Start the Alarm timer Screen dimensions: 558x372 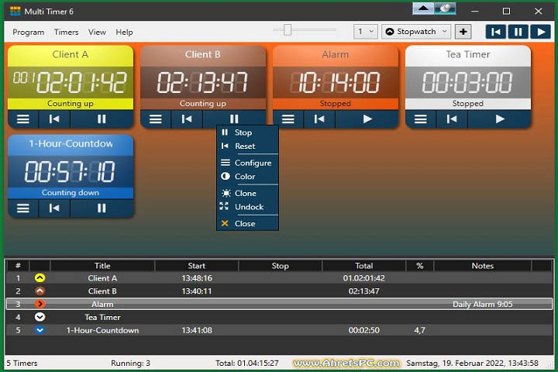pos(367,119)
